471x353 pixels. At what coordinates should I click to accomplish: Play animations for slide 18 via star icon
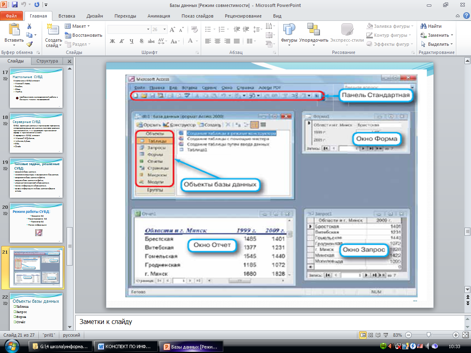point(5,124)
